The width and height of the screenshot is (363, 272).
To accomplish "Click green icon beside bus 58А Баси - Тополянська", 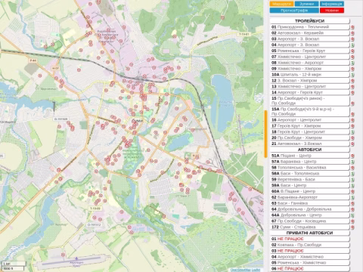I will point(352,174).
